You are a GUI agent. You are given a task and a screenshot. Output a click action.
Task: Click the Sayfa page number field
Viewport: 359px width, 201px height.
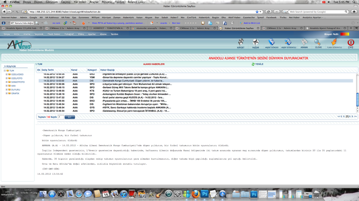click(x=60, y=117)
